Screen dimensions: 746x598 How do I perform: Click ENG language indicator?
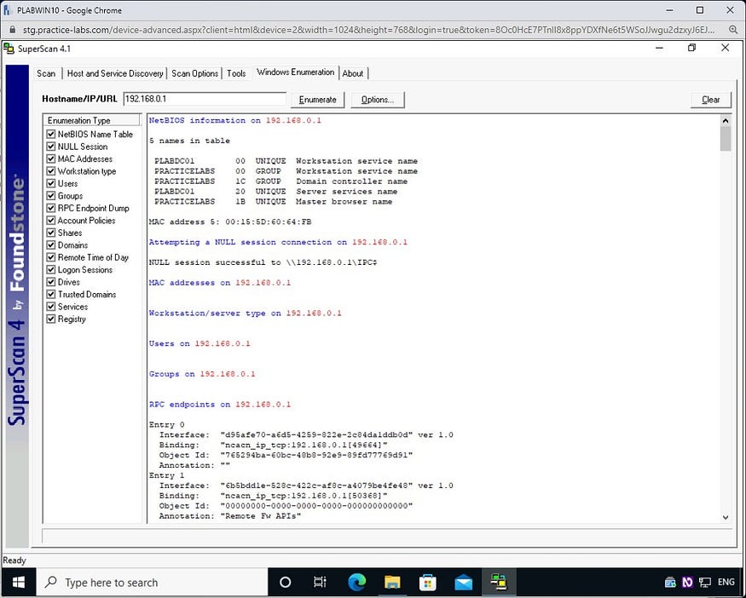(726, 582)
